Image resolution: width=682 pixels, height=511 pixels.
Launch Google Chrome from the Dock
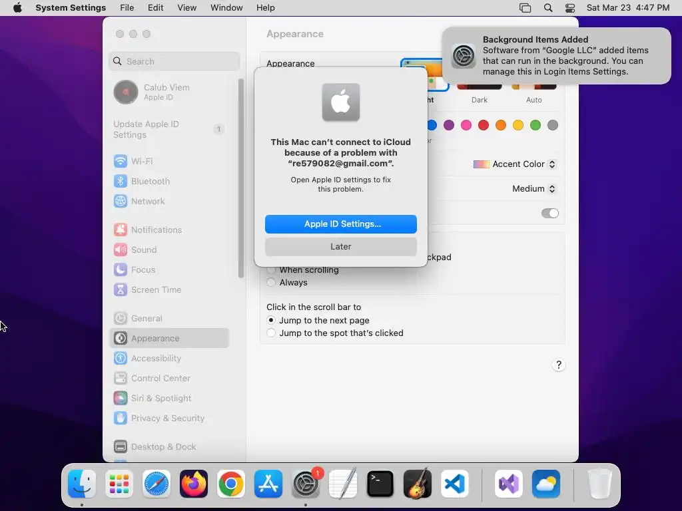[x=231, y=484]
